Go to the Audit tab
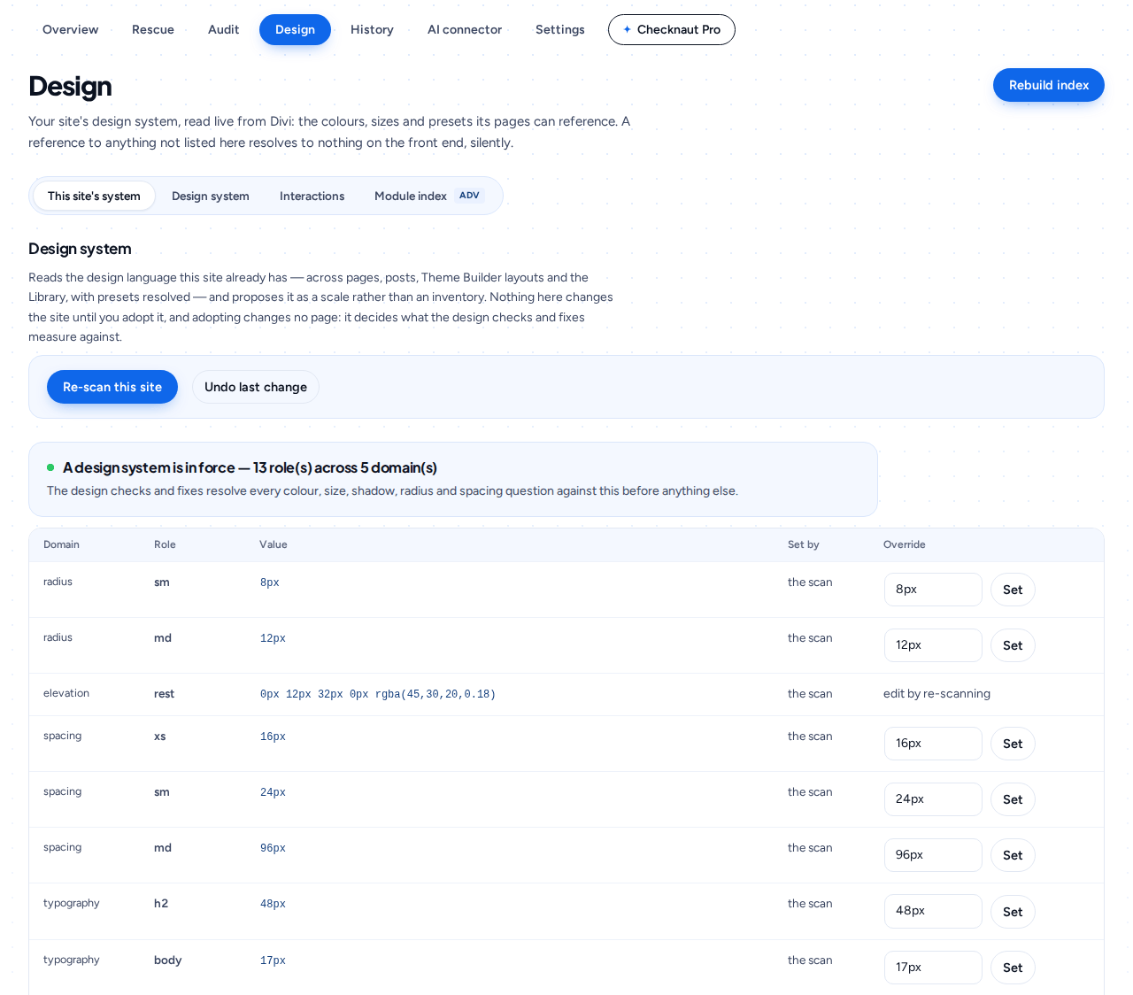 (x=223, y=29)
